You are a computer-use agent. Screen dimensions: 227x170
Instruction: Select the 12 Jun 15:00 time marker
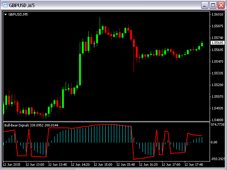pos(103,165)
